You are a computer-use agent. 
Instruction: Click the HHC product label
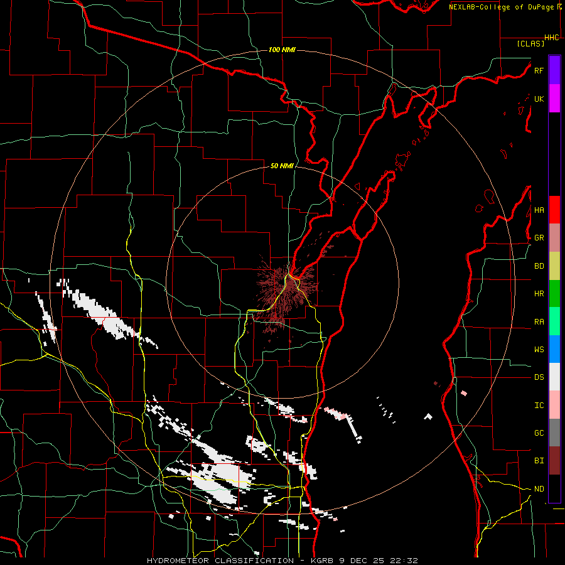[551, 38]
